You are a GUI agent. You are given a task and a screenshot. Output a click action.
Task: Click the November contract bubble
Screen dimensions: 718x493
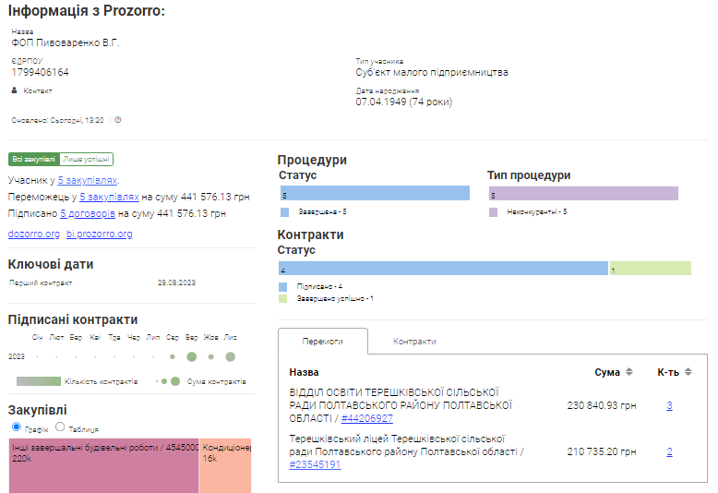click(x=230, y=356)
